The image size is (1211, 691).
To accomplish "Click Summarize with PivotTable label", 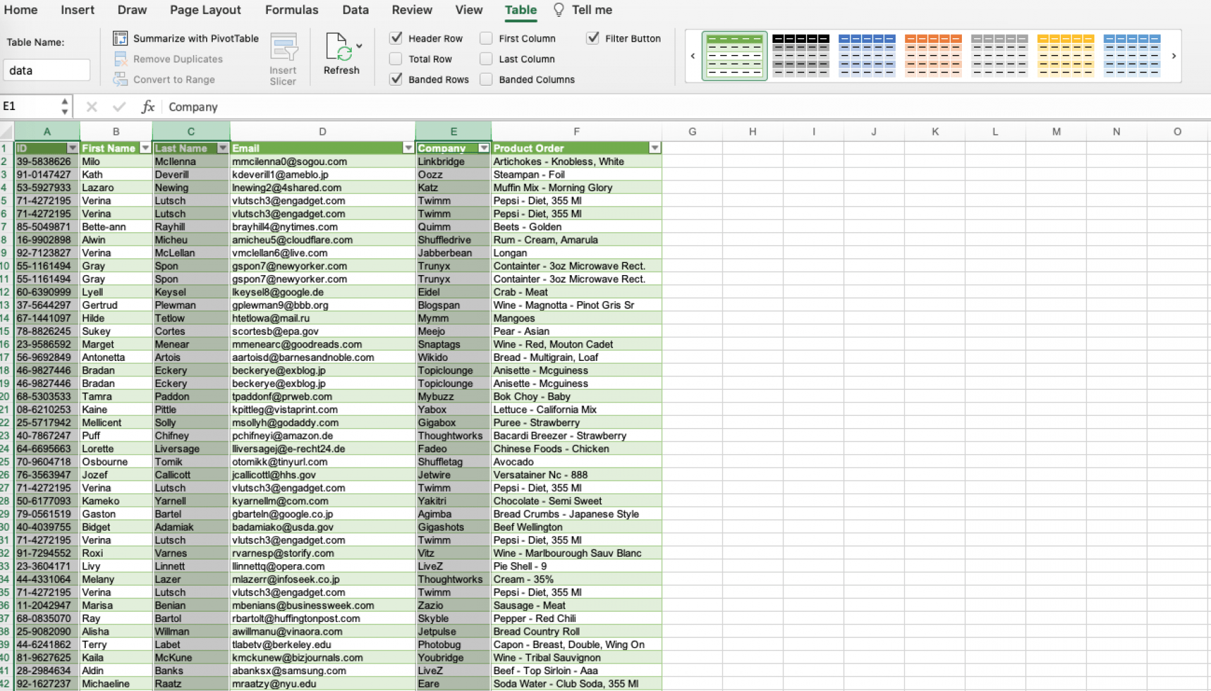I will [196, 38].
